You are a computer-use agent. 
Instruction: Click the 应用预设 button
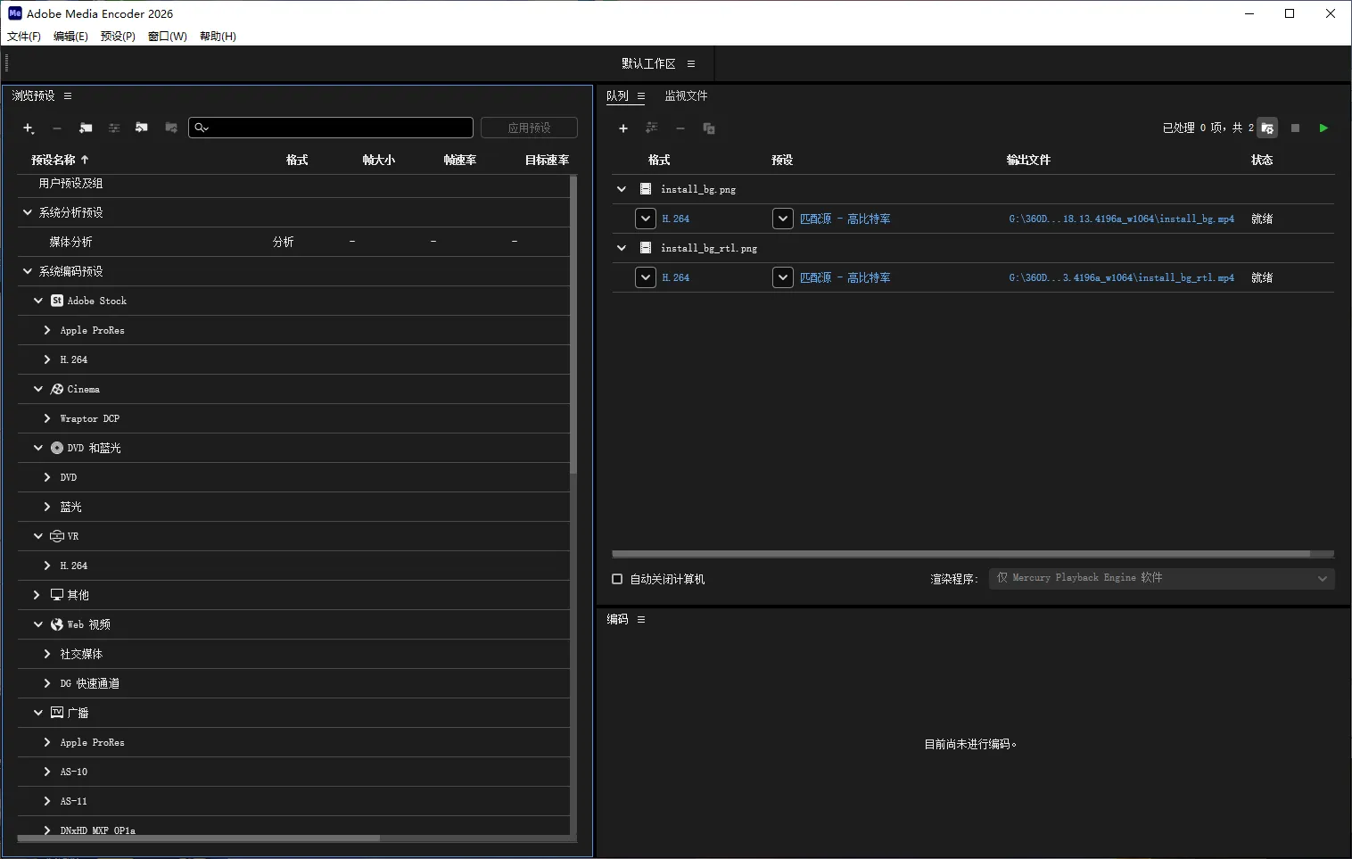point(528,128)
